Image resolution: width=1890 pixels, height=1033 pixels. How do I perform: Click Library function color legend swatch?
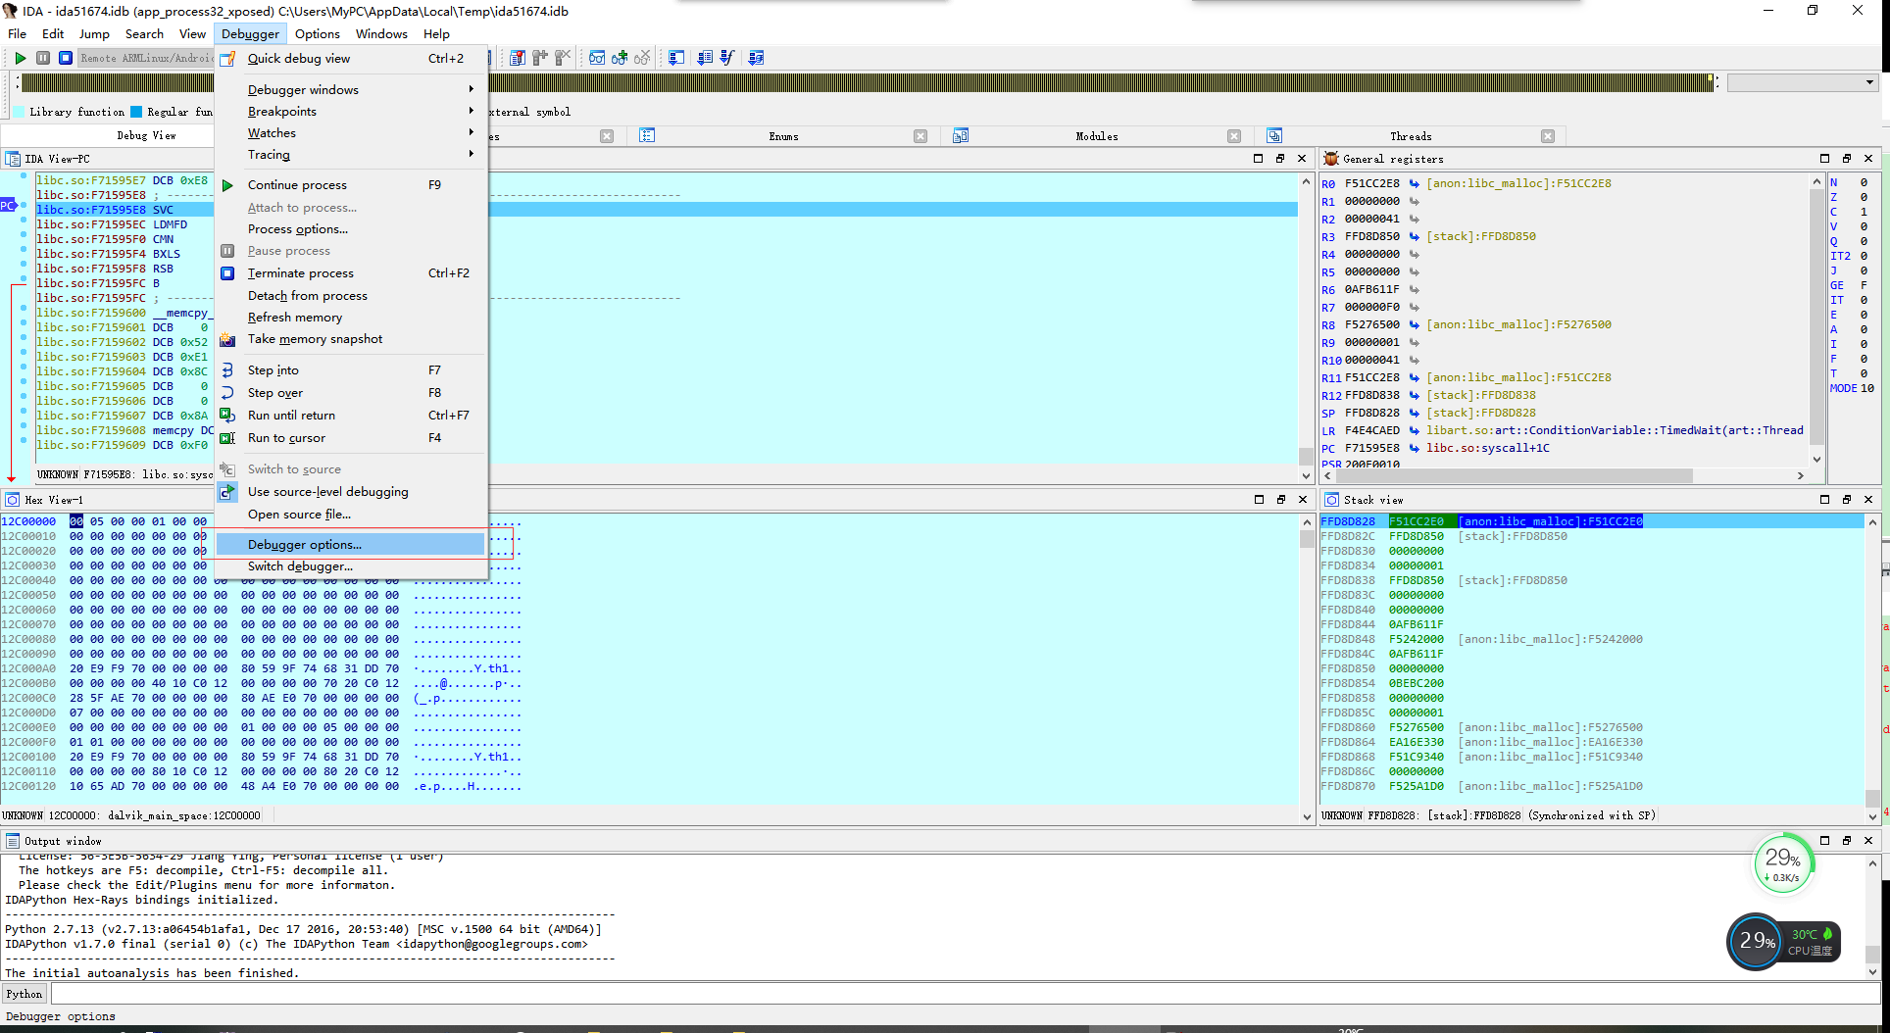click(19, 112)
